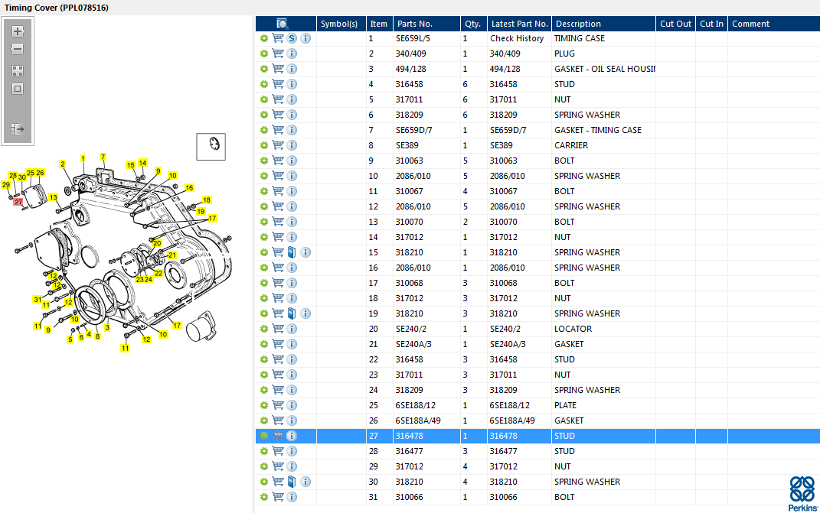This screenshot has width=820, height=513.
Task: Click green gear icon for item 9 BOLT
Action: pyautogui.click(x=264, y=161)
